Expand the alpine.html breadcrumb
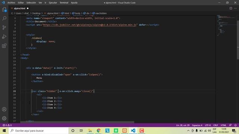 coord(53,13)
